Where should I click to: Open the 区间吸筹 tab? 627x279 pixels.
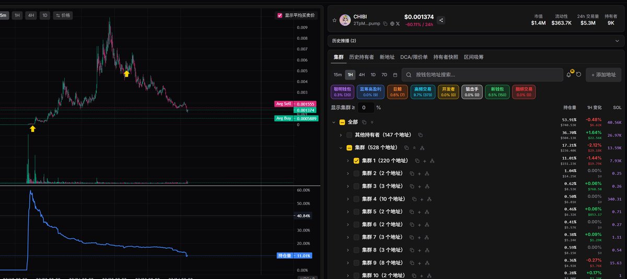coord(474,57)
